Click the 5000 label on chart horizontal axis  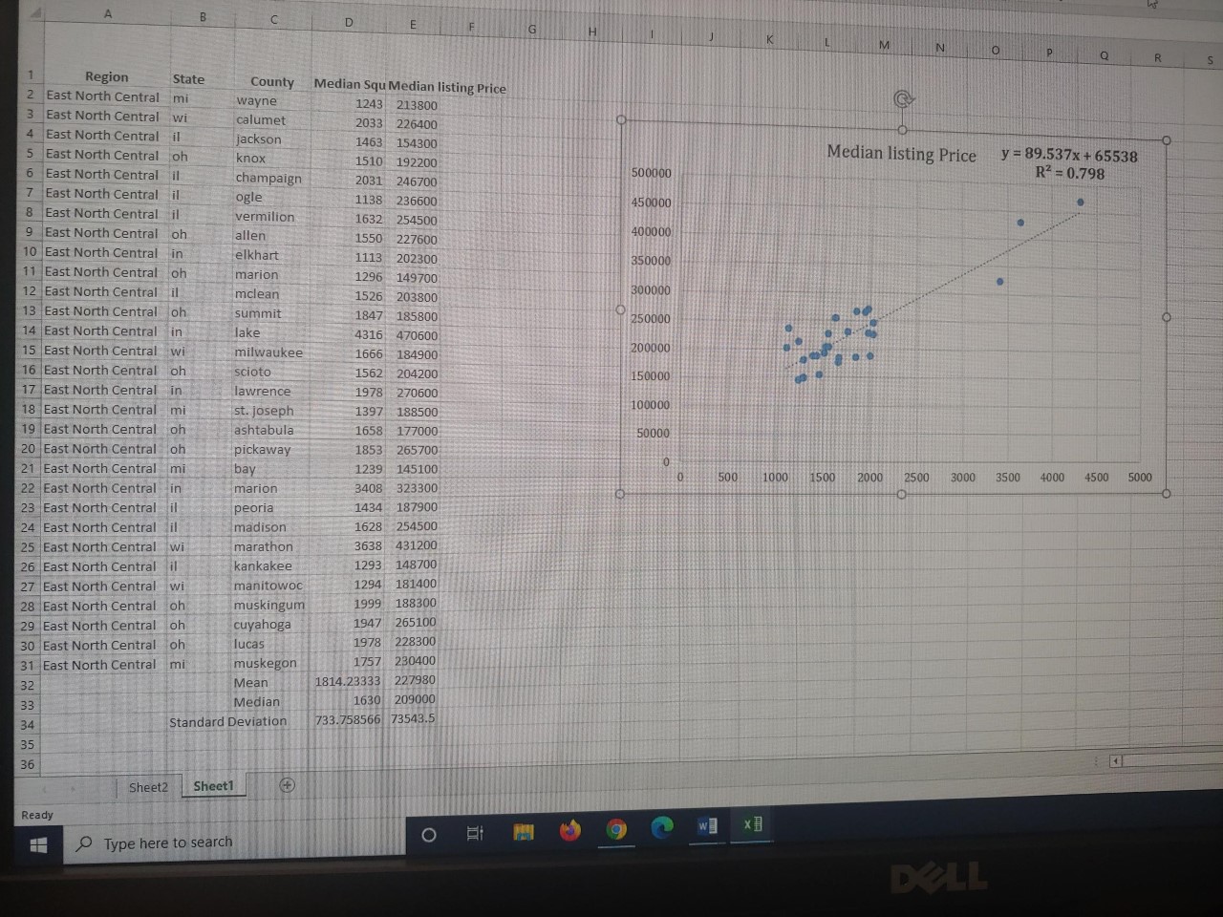(x=1140, y=477)
